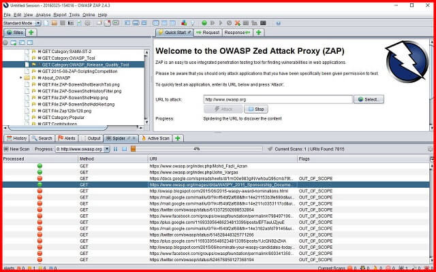Open spider options gear at right
Screen dimensions: 436x272
(x=431, y=149)
